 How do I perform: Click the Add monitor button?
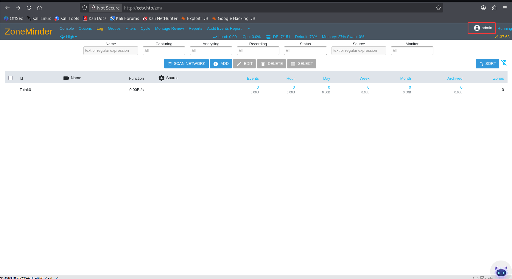point(221,64)
